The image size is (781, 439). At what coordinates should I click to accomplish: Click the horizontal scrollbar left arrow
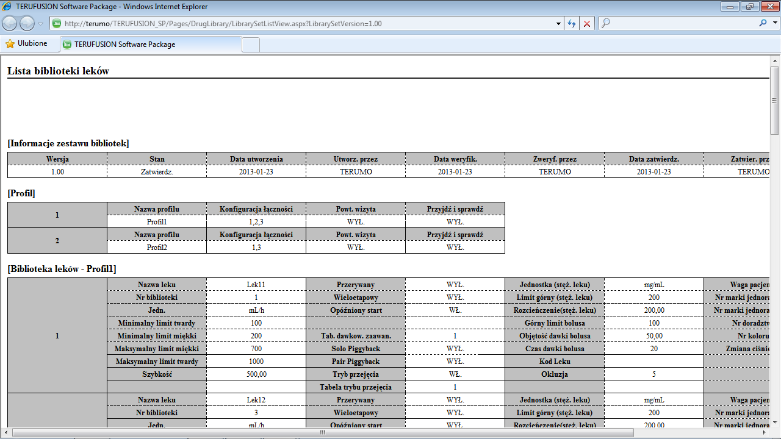tap(5, 433)
